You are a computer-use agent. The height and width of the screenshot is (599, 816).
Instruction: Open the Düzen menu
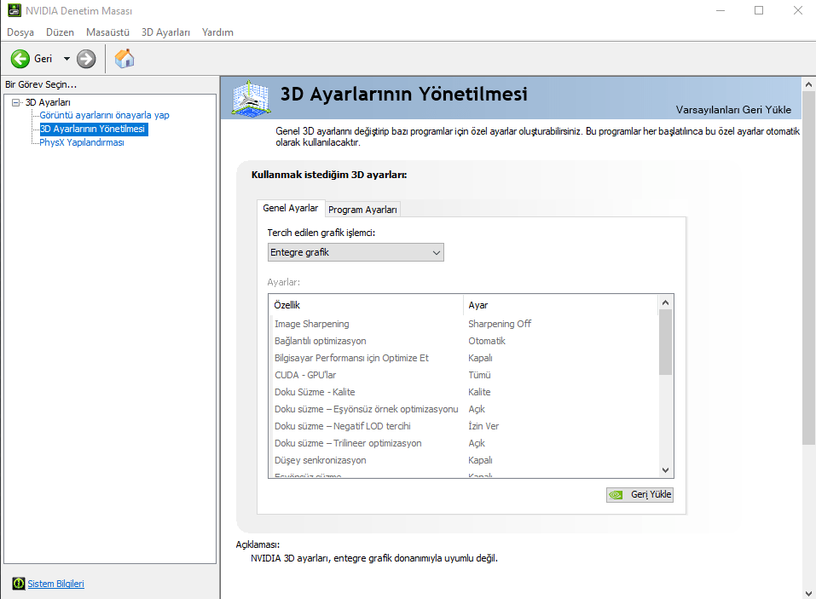click(60, 32)
